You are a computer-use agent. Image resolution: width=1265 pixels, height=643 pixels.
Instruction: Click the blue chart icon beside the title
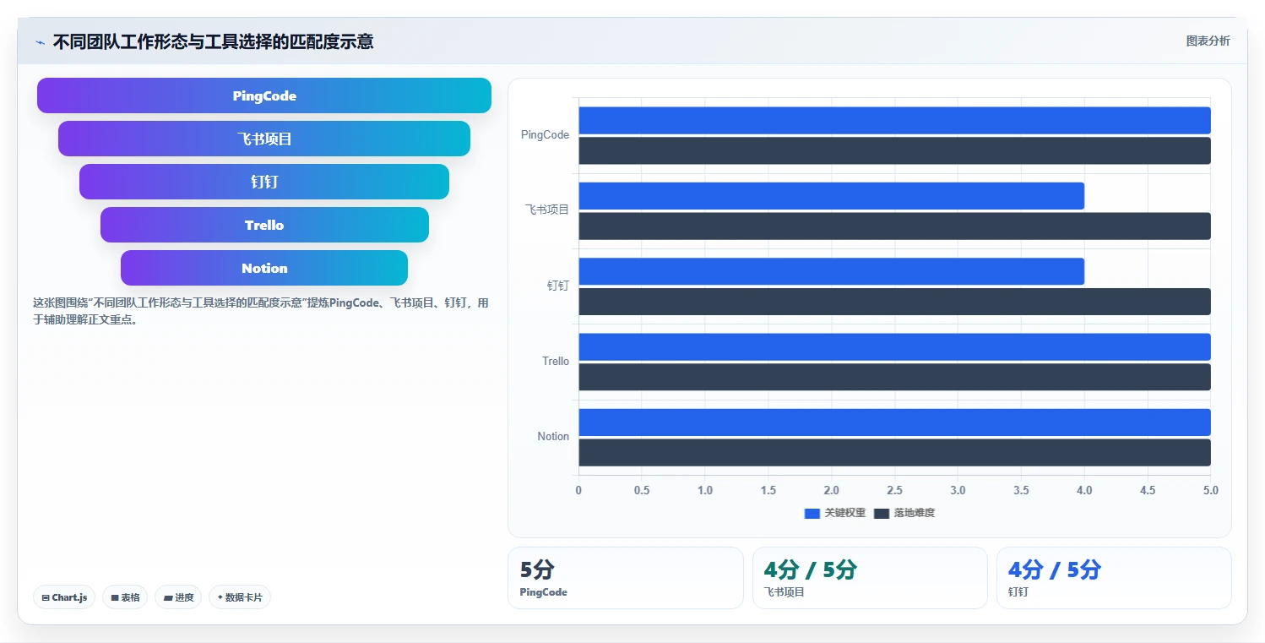point(40,41)
